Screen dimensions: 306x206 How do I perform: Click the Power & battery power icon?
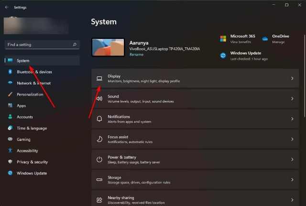click(99, 159)
